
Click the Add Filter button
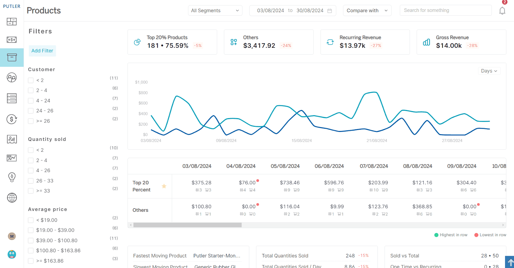(42, 51)
